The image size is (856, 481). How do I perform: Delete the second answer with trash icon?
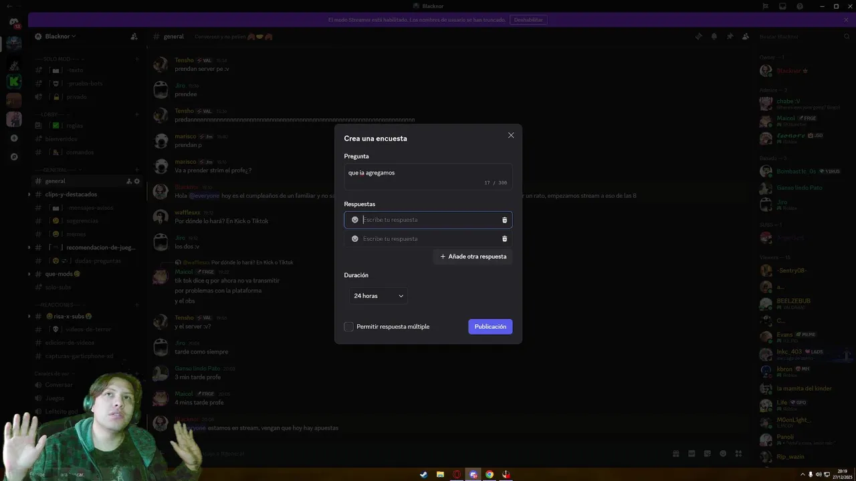504,238
